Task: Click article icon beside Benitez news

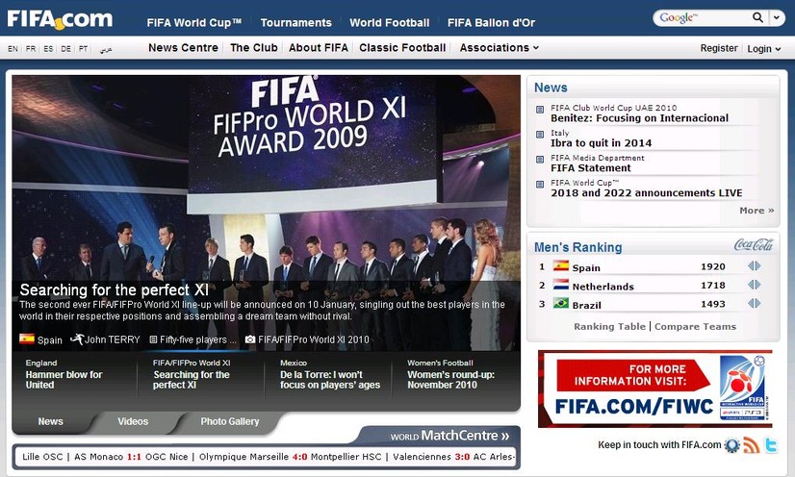Action: (x=540, y=109)
